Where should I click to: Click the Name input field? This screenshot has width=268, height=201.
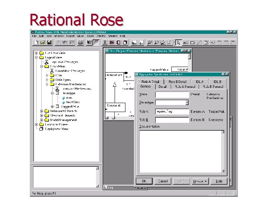(x=172, y=95)
